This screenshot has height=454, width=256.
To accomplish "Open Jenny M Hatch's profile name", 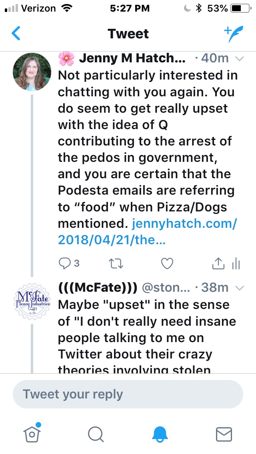I will (132, 58).
